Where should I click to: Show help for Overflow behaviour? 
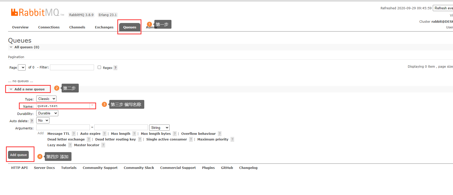coord(220,134)
